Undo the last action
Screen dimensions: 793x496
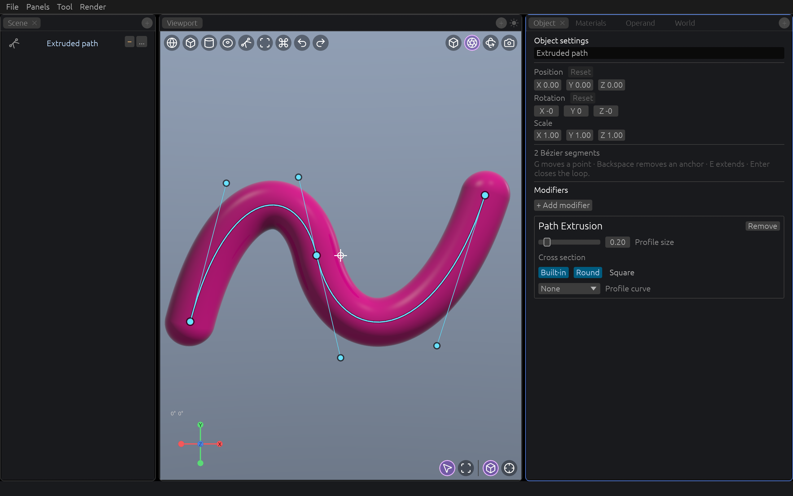click(x=302, y=43)
